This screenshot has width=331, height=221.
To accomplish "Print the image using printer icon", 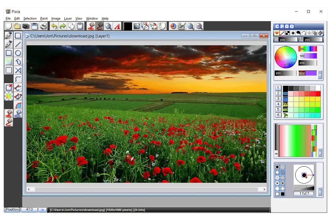I will pos(43,26).
